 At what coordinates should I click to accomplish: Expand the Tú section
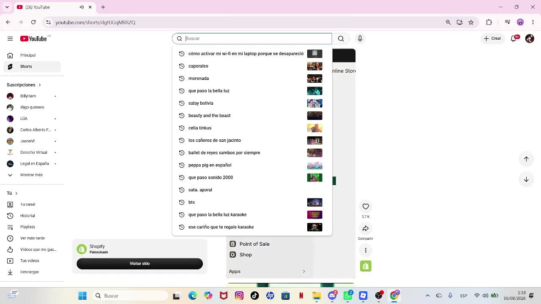12,193
